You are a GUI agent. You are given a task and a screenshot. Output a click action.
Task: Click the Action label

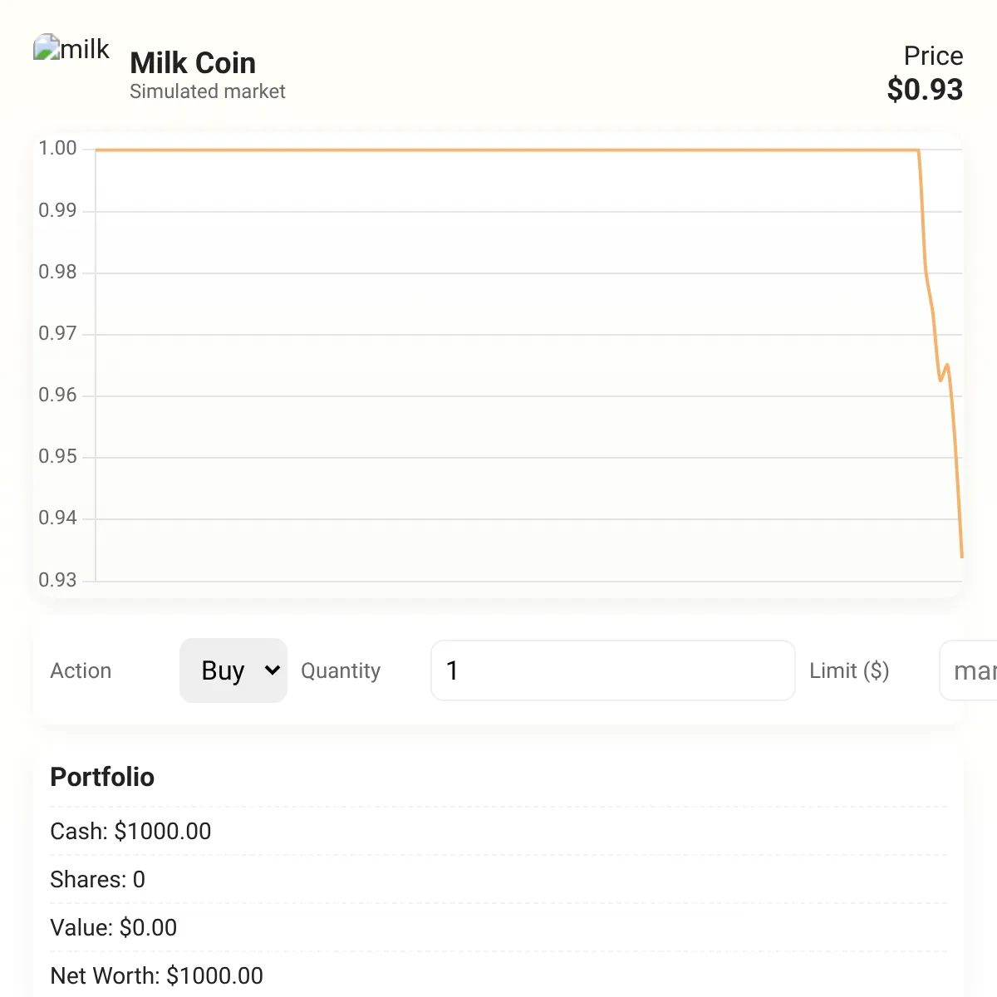click(x=81, y=670)
